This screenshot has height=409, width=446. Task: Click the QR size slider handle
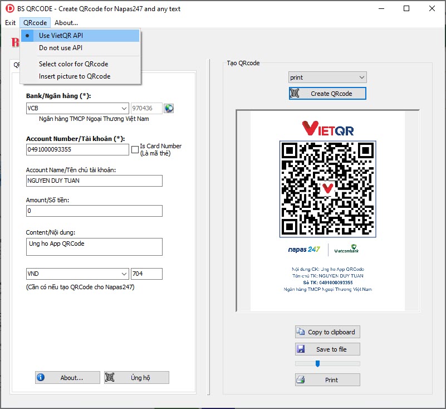pyautogui.click(x=317, y=363)
